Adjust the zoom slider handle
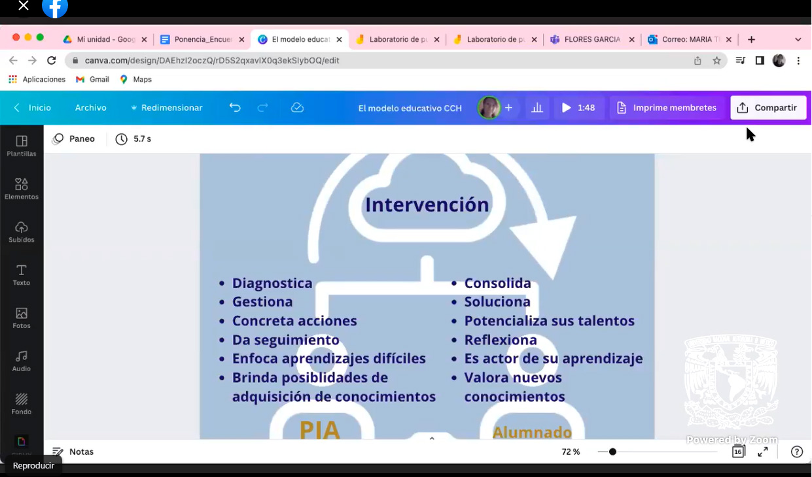 (612, 452)
